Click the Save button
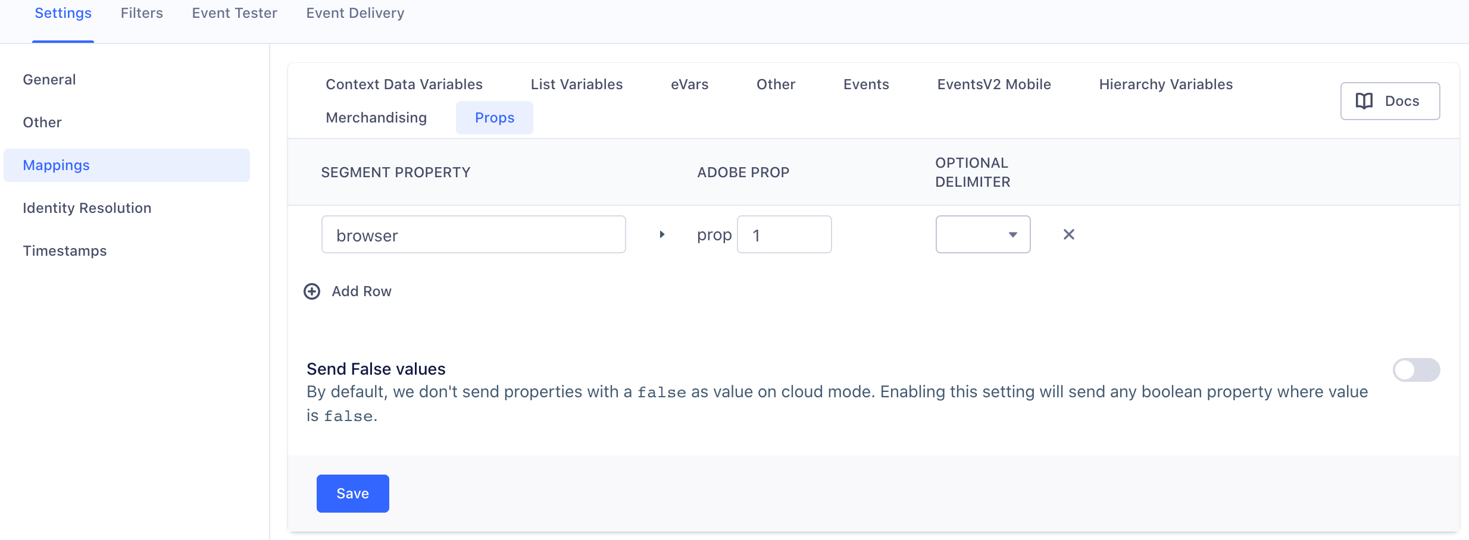The image size is (1469, 540). [352, 493]
